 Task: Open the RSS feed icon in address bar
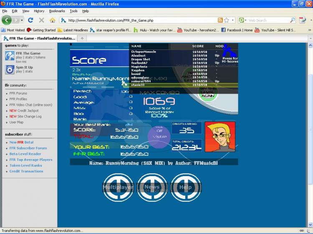(x=220, y=20)
